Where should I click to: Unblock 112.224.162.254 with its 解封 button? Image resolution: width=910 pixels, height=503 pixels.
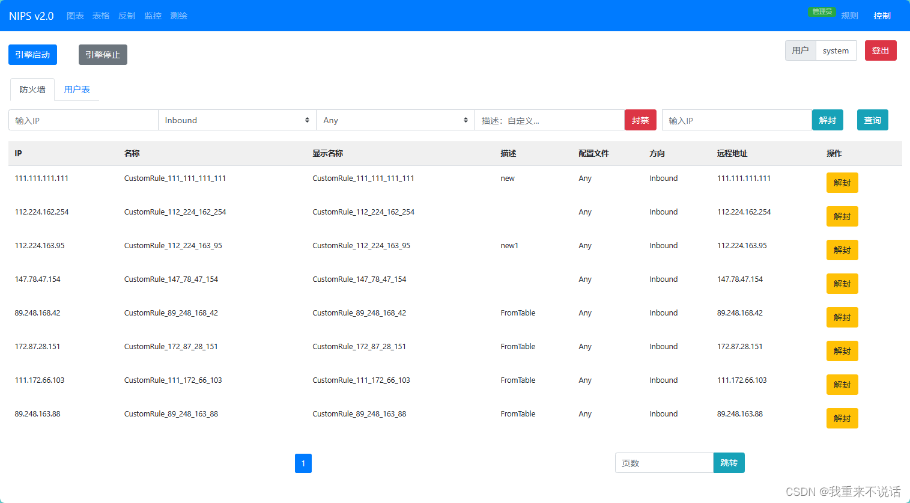pyautogui.click(x=842, y=216)
